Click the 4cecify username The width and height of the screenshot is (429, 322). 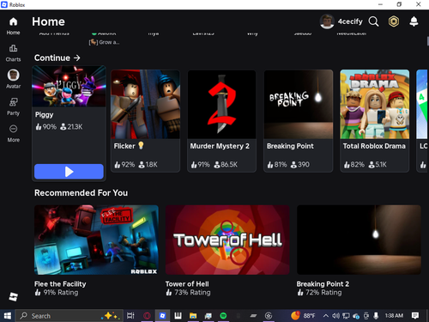pos(350,21)
